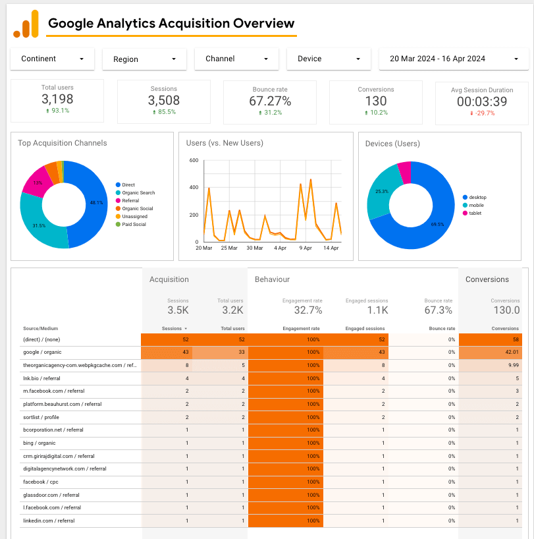Select the glassdoor.com / referral row
This screenshot has width=534, height=539.
tap(271, 495)
